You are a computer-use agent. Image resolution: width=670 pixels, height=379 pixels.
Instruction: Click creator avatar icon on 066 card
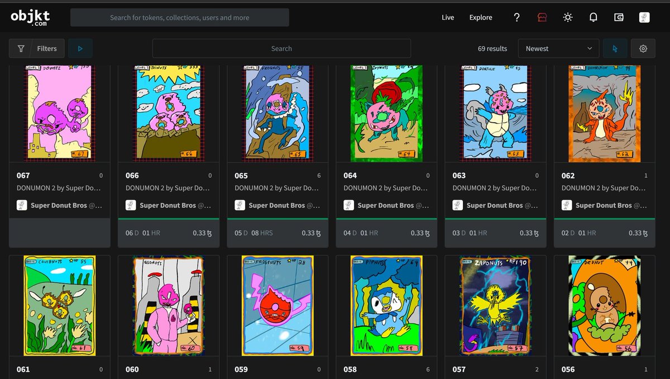coord(131,205)
